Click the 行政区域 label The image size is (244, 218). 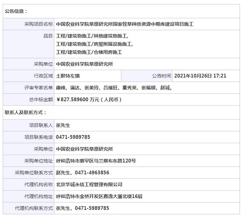(43, 76)
